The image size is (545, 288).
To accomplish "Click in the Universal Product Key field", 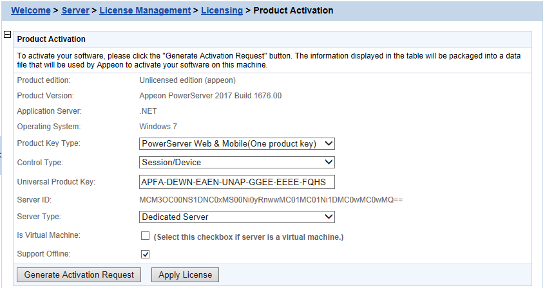I will [236, 182].
